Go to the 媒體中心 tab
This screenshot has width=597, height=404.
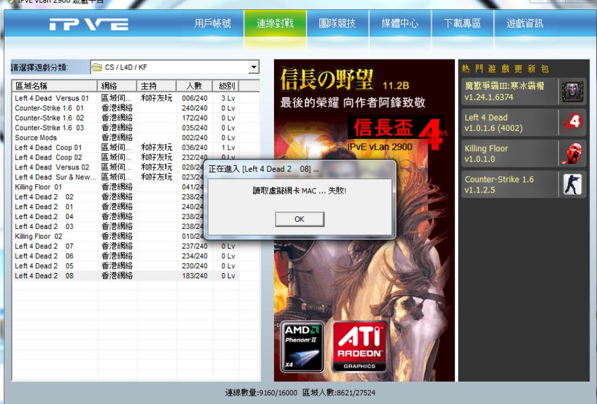click(x=400, y=24)
